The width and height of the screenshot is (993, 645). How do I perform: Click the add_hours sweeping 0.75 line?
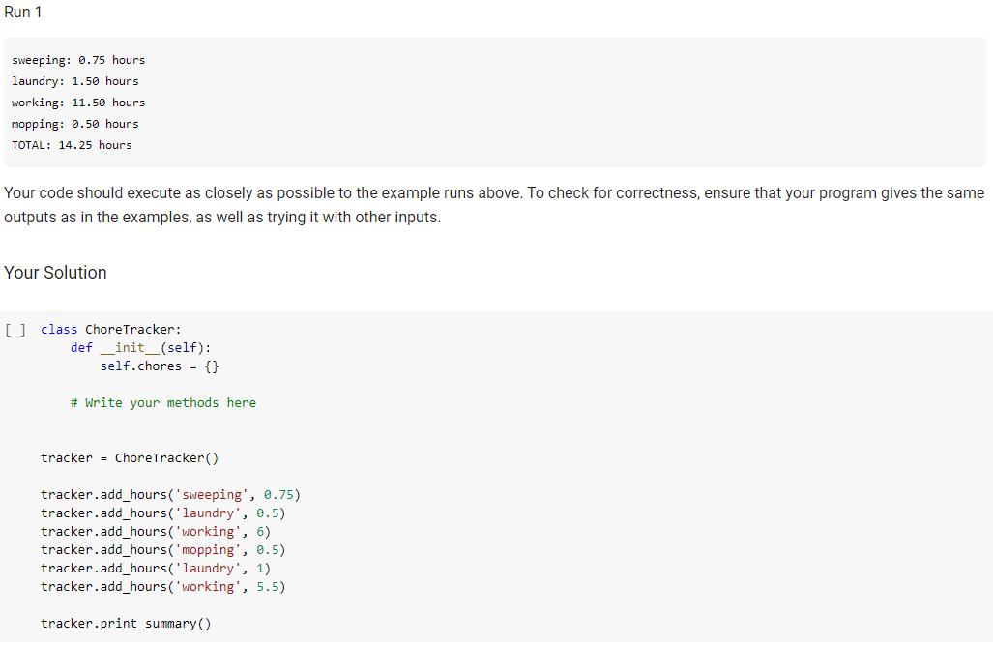pos(170,494)
